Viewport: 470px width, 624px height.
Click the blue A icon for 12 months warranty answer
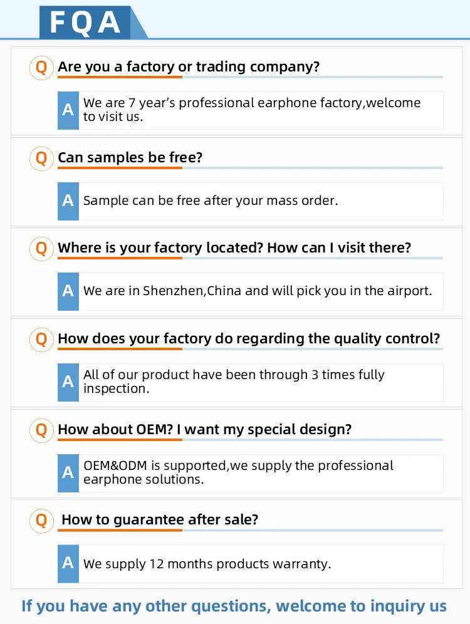pyautogui.click(x=68, y=563)
